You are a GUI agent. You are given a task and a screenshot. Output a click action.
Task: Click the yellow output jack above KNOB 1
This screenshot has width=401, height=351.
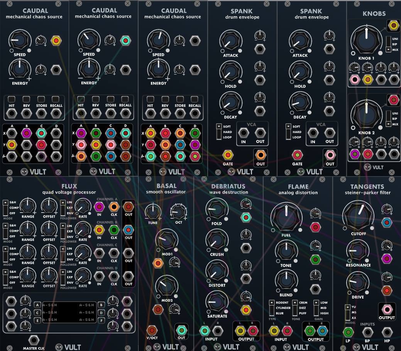pos(393,25)
